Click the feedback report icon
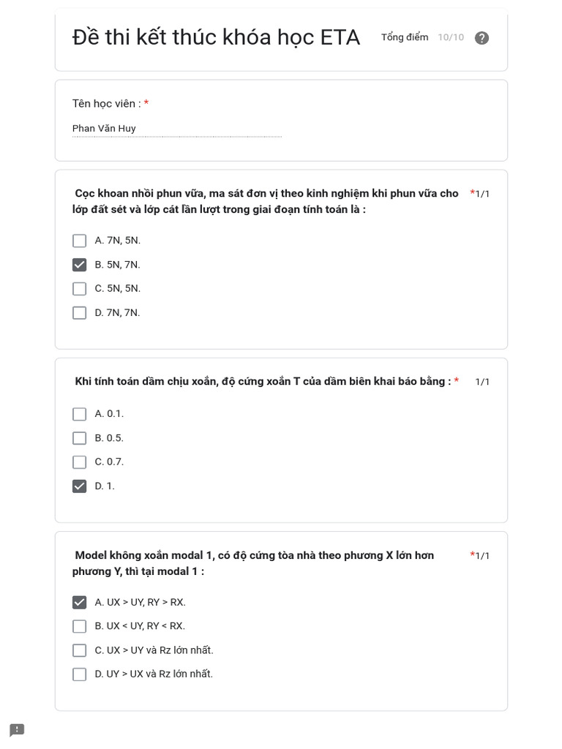Screen dimensions: 562x749 point(17,730)
